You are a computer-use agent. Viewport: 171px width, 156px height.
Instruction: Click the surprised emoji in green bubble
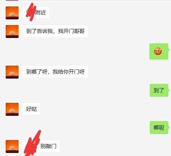point(158,51)
